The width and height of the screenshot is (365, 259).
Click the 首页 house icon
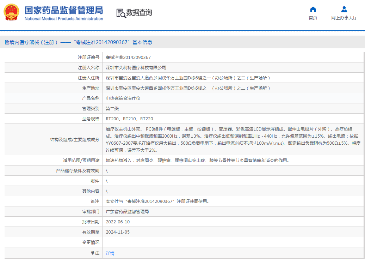(313, 10)
